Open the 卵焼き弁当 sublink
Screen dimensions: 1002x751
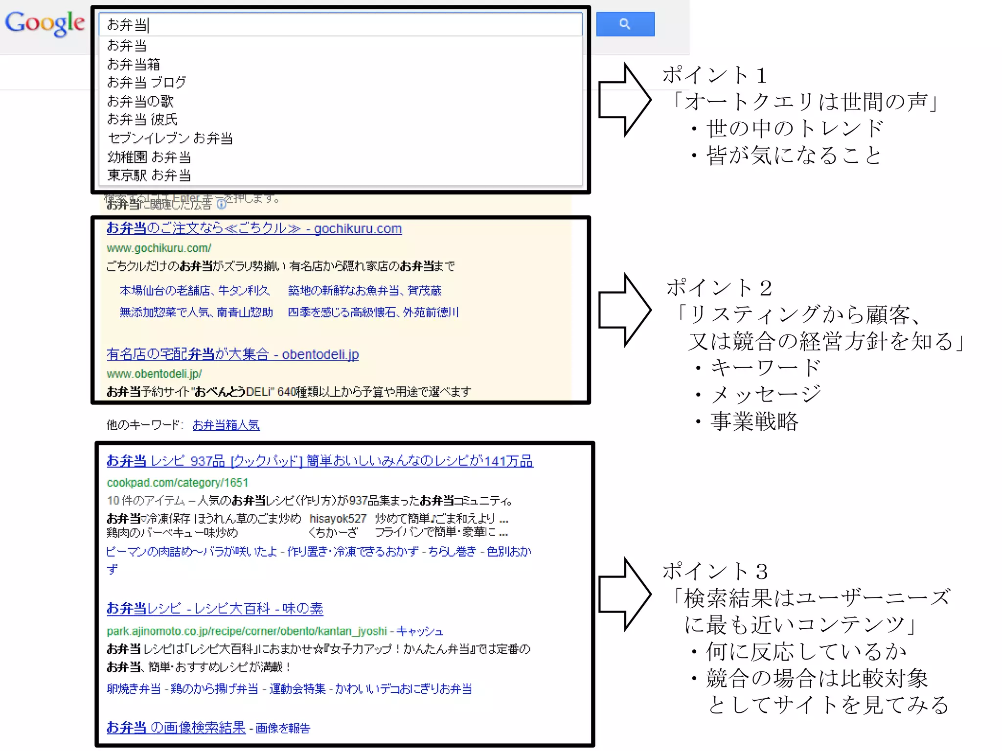pos(134,688)
